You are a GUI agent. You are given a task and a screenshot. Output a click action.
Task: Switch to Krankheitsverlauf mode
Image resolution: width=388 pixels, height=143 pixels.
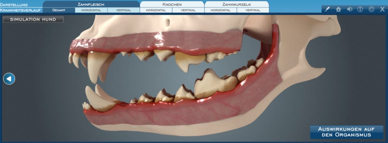21,10
